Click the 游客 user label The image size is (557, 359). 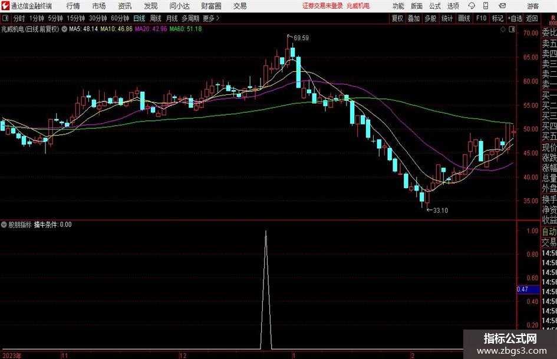click(x=532, y=6)
